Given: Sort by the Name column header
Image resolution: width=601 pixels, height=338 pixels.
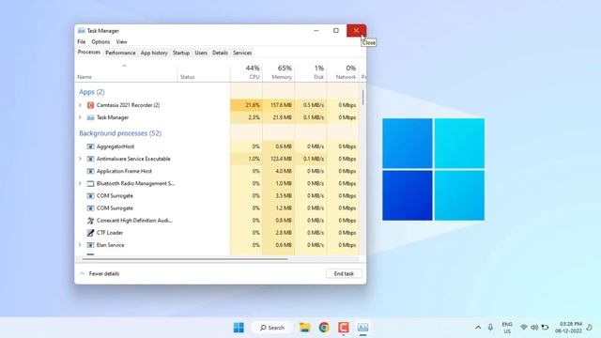Looking at the screenshot, I should [126, 72].
